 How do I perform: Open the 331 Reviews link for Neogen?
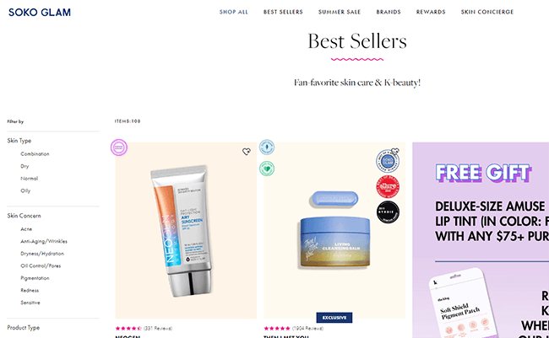(x=158, y=328)
